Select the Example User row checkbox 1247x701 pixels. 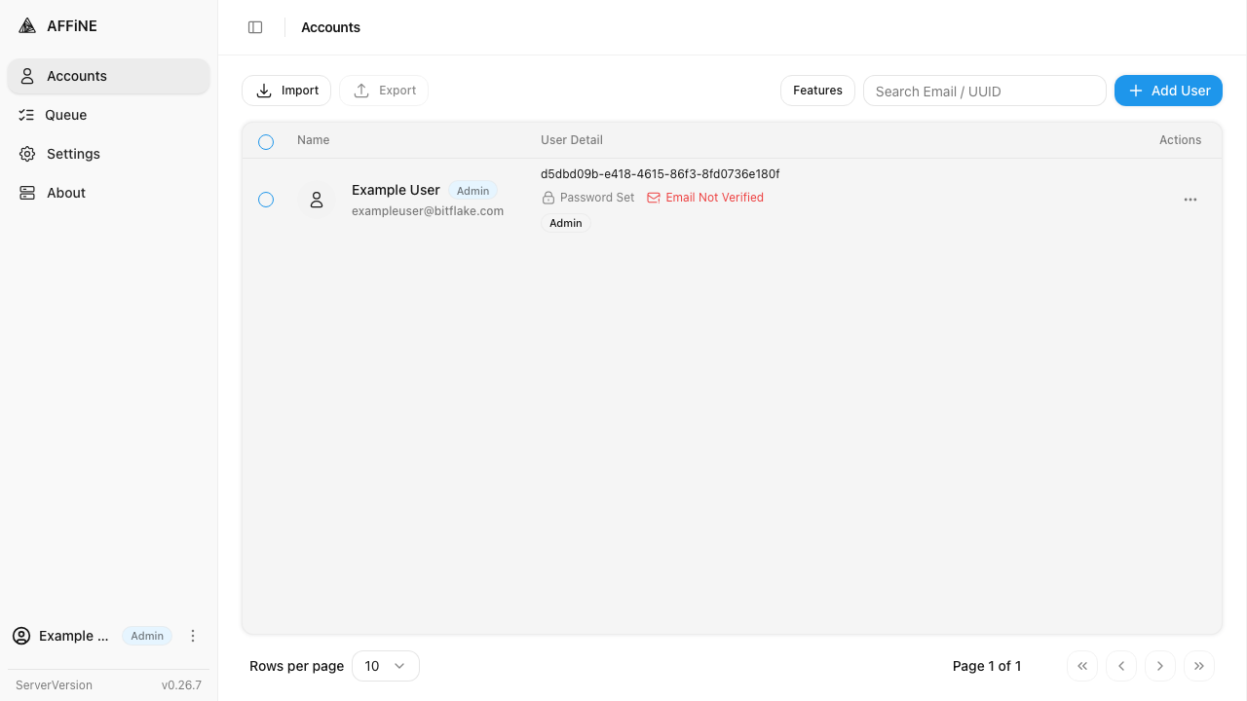click(x=266, y=200)
